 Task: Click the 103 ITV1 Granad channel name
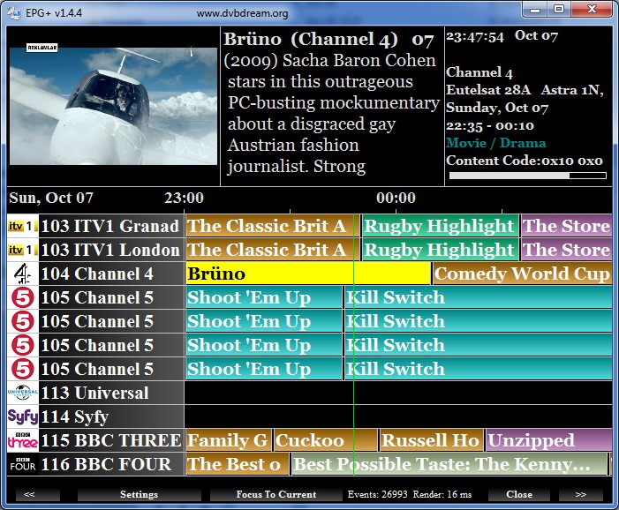[111, 226]
